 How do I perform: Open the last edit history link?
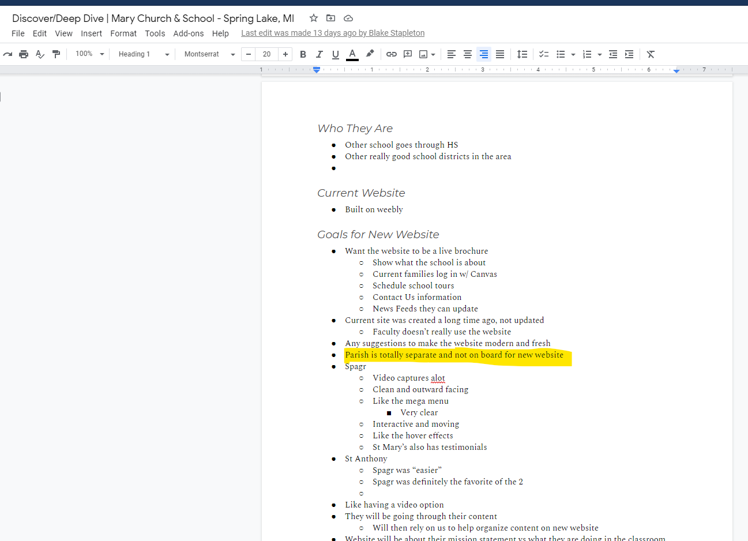[333, 33]
